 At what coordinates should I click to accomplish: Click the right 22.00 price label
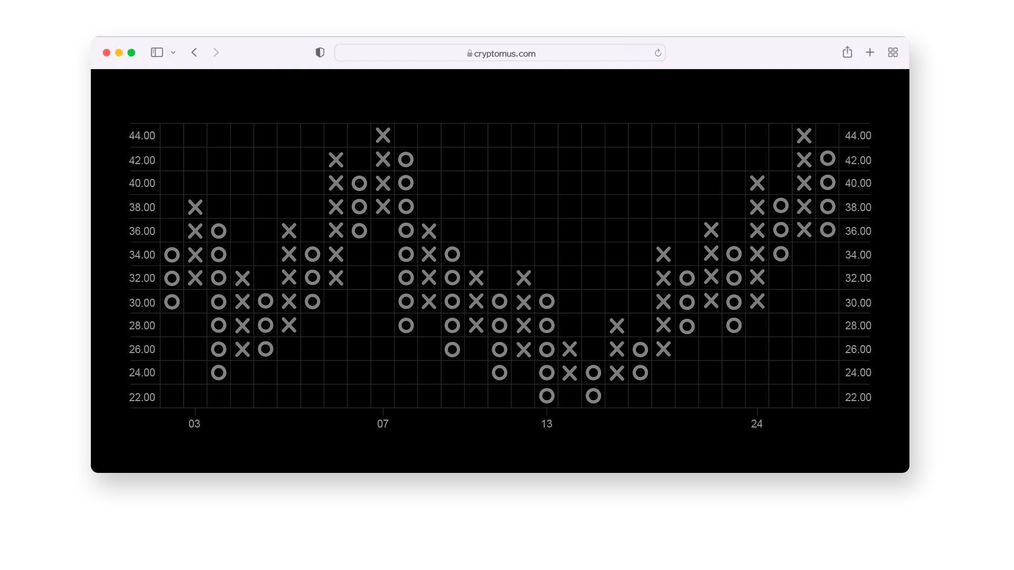858,397
